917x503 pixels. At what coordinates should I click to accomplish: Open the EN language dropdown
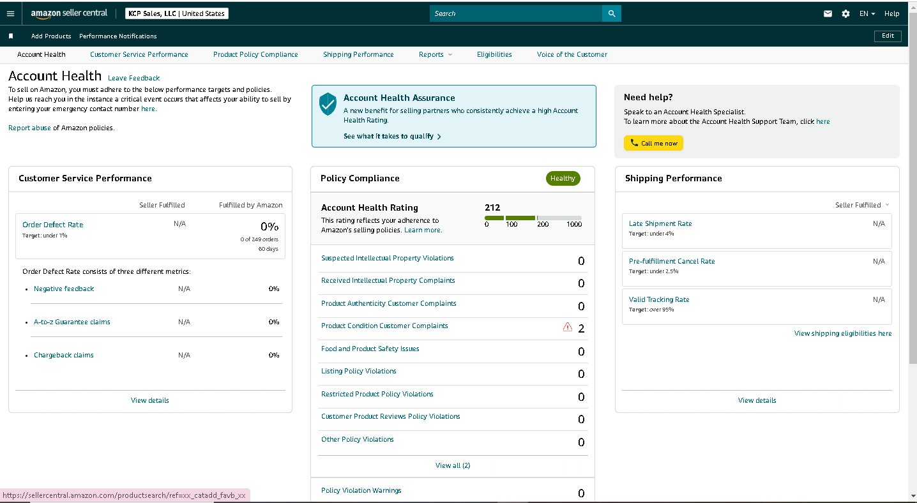(867, 13)
